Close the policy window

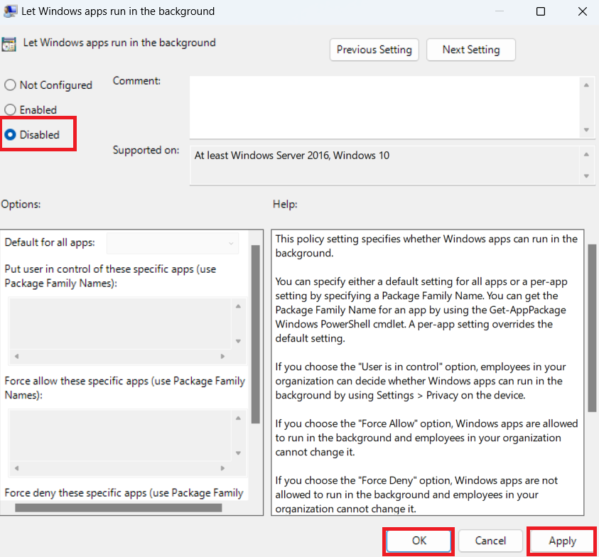pyautogui.click(x=583, y=11)
